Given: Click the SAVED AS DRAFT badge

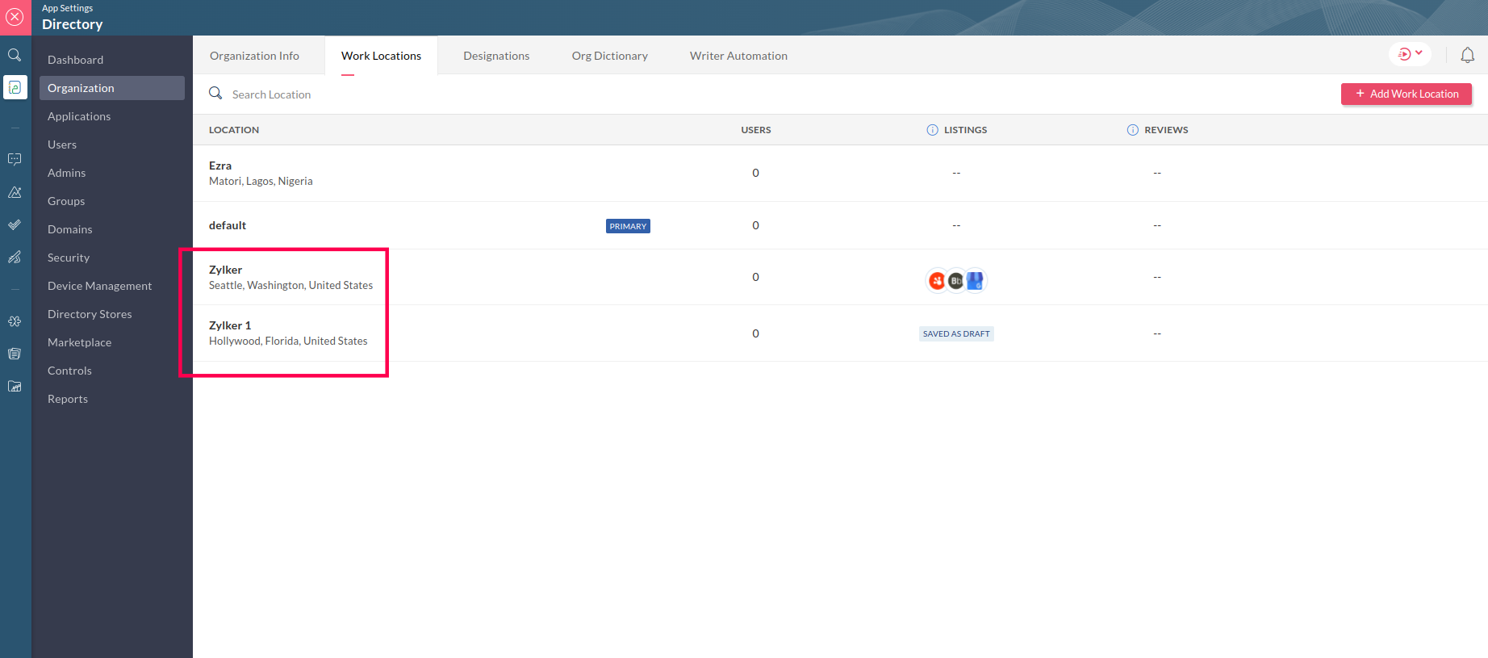Looking at the screenshot, I should pos(956,333).
